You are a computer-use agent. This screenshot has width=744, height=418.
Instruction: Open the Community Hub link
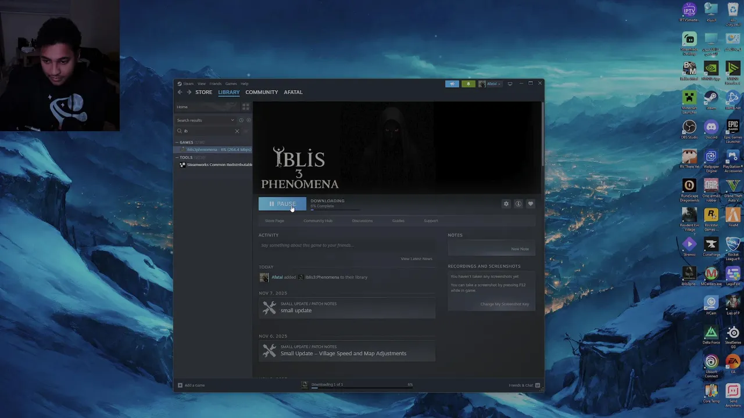[318, 221]
